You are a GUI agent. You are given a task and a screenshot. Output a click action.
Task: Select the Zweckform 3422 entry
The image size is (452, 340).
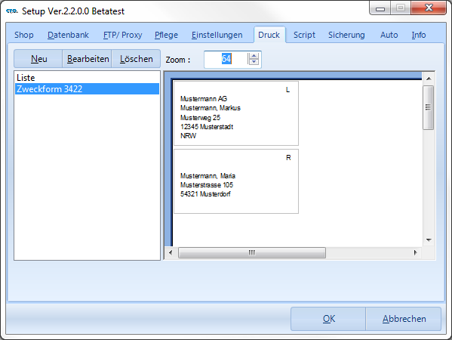(87, 89)
